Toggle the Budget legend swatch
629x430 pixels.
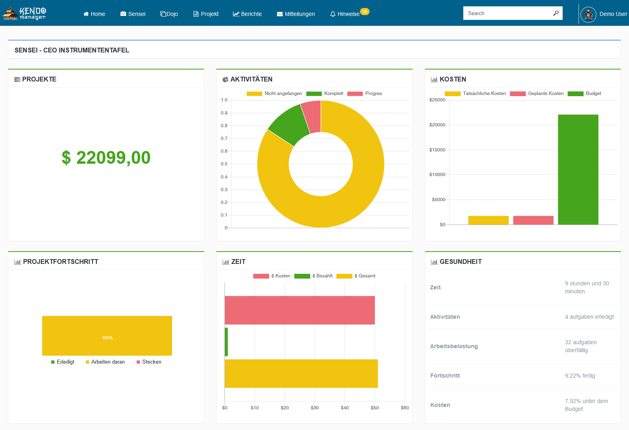click(575, 94)
